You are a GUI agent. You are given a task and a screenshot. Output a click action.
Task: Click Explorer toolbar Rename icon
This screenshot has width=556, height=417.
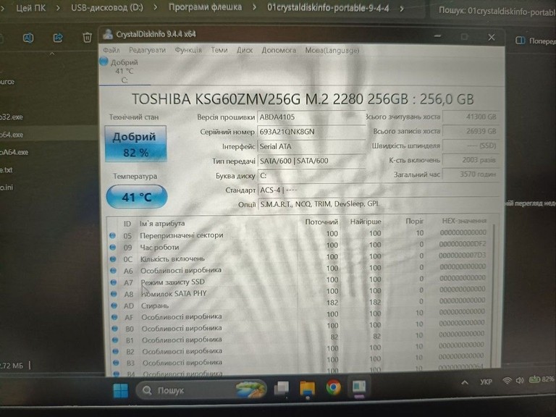(28, 38)
